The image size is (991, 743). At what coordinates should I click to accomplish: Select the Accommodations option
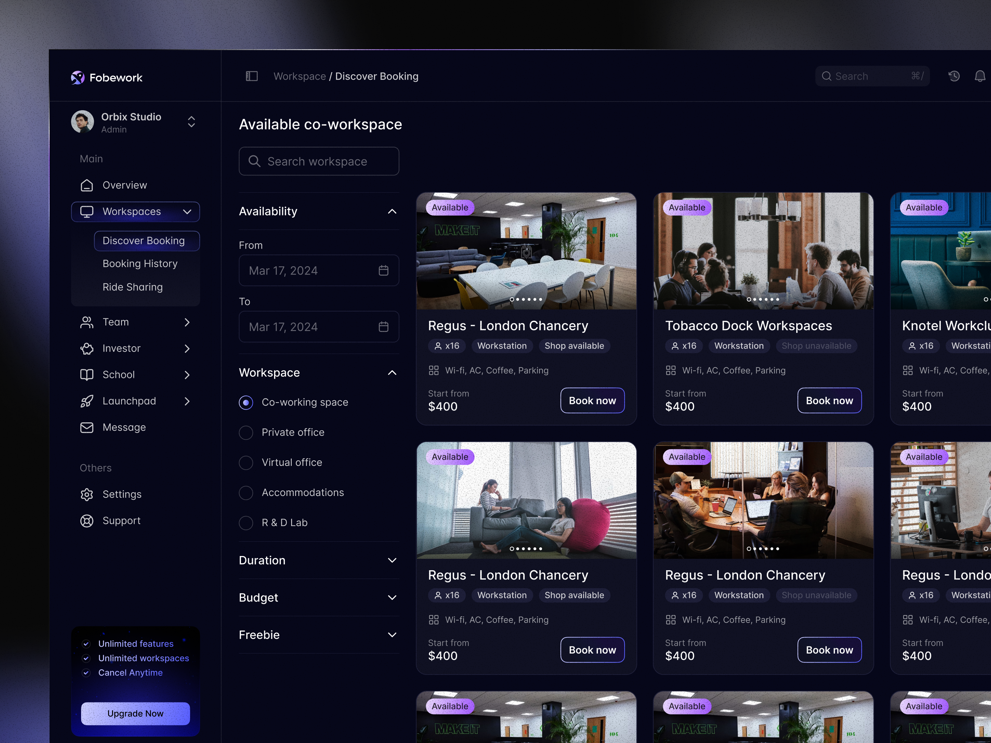pos(246,493)
